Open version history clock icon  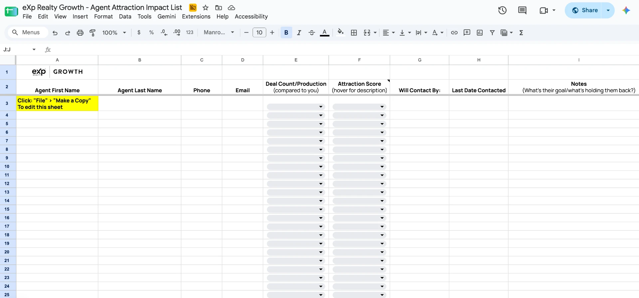tap(502, 10)
